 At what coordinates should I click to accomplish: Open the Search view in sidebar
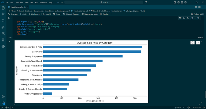coord(3,21)
